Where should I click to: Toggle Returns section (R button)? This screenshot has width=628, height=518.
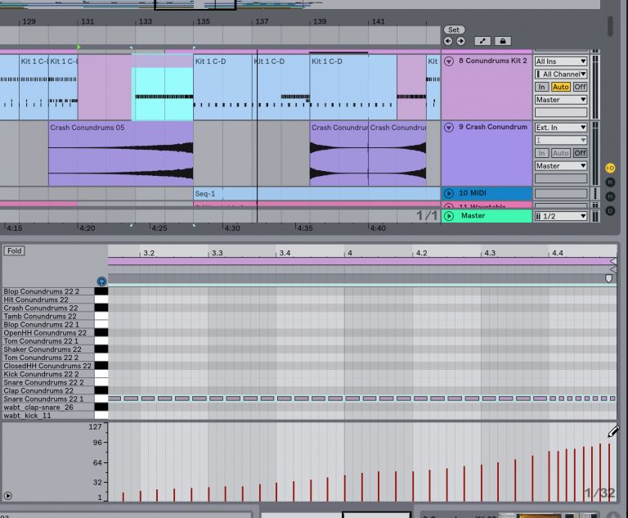point(610,182)
